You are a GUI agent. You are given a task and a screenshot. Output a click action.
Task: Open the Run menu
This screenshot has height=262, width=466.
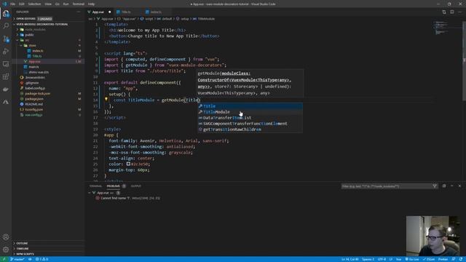coord(66,4)
